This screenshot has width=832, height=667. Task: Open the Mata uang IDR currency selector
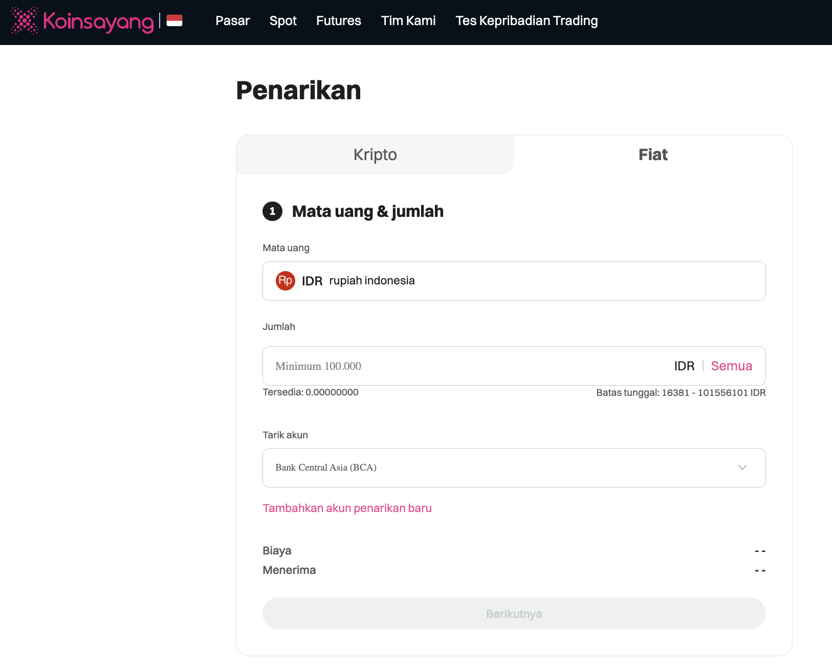[514, 281]
